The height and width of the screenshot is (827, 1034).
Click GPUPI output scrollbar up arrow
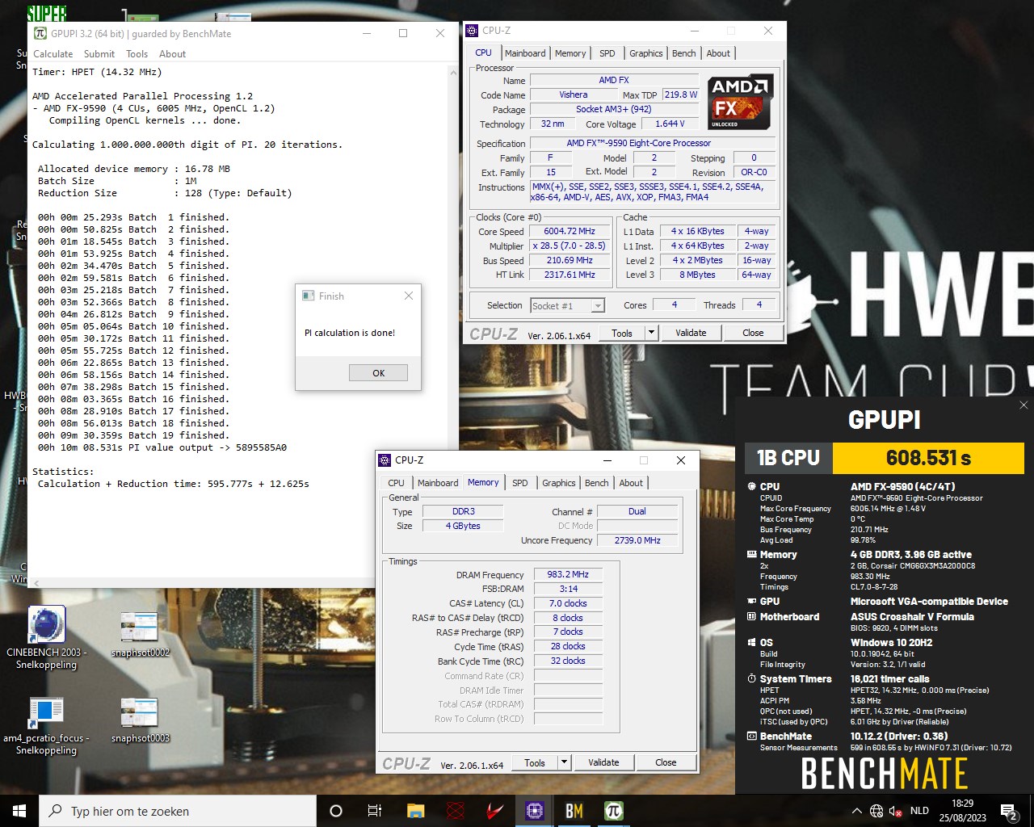pyautogui.click(x=453, y=73)
